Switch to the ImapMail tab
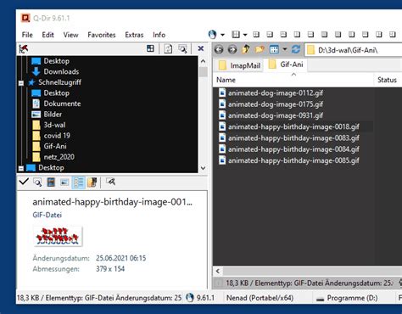 coord(240,65)
